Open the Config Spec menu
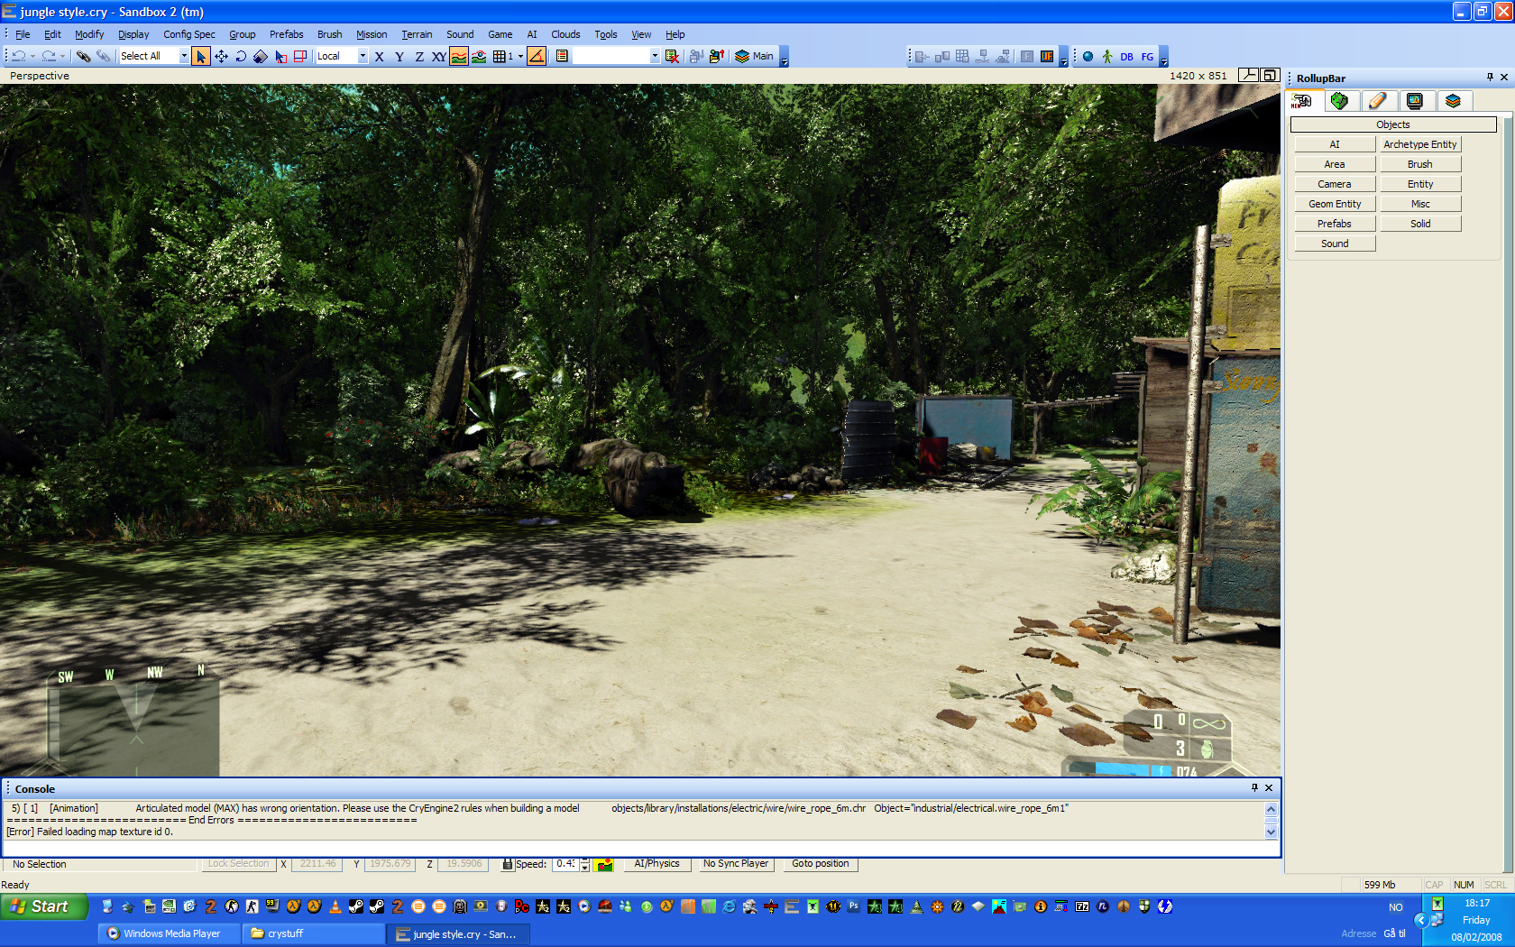 [189, 34]
